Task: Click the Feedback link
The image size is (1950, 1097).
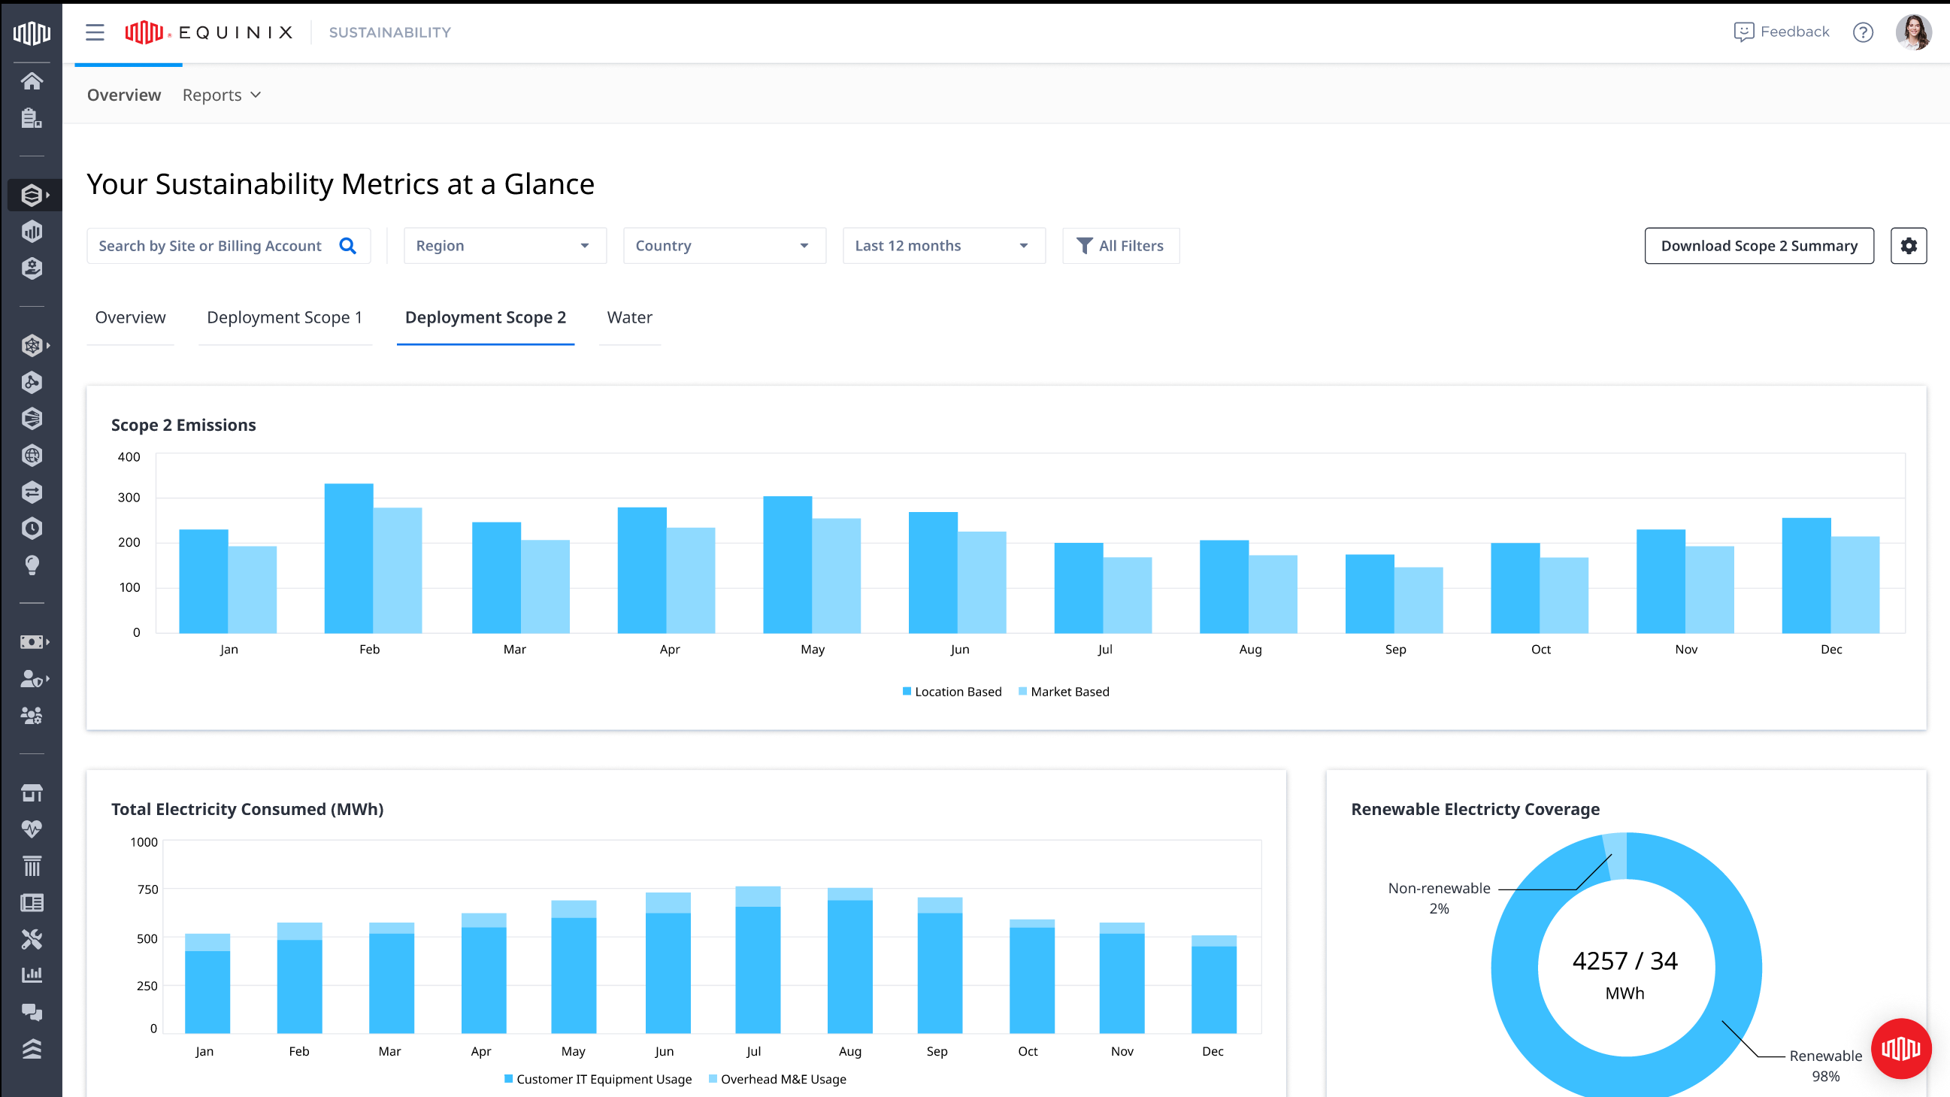Action: [x=1781, y=32]
